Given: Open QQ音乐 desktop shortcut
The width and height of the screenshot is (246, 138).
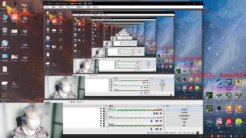Looking at the screenshot, I should pos(239,122).
